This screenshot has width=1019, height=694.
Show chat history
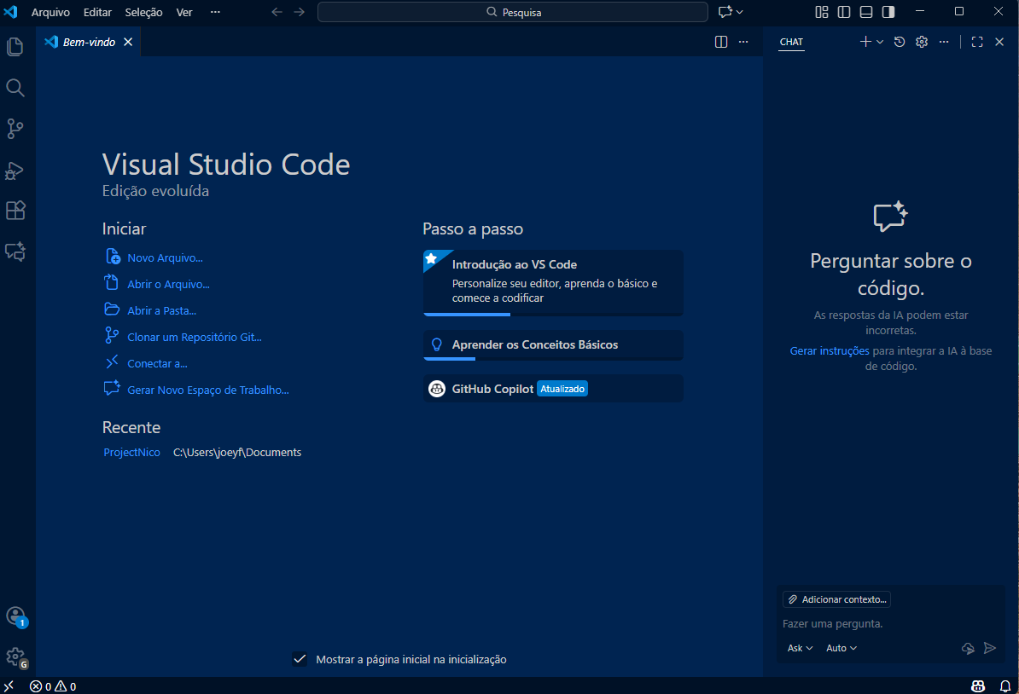(900, 42)
